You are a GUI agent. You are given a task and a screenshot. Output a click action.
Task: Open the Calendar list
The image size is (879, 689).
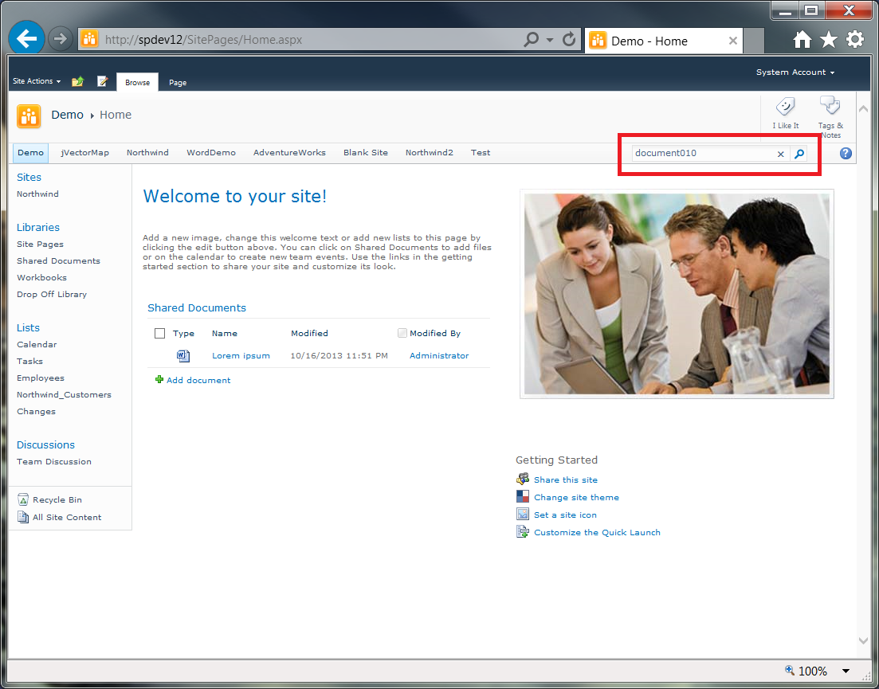tap(37, 345)
